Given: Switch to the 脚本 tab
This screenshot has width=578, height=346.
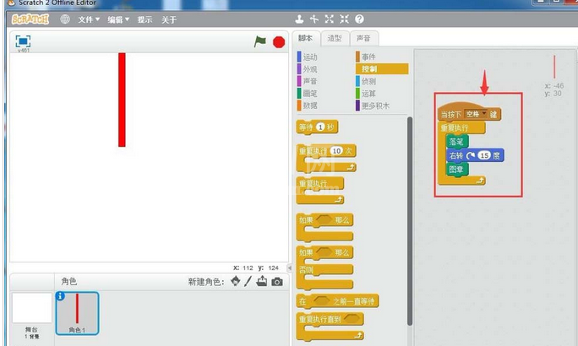Looking at the screenshot, I should coord(305,38).
